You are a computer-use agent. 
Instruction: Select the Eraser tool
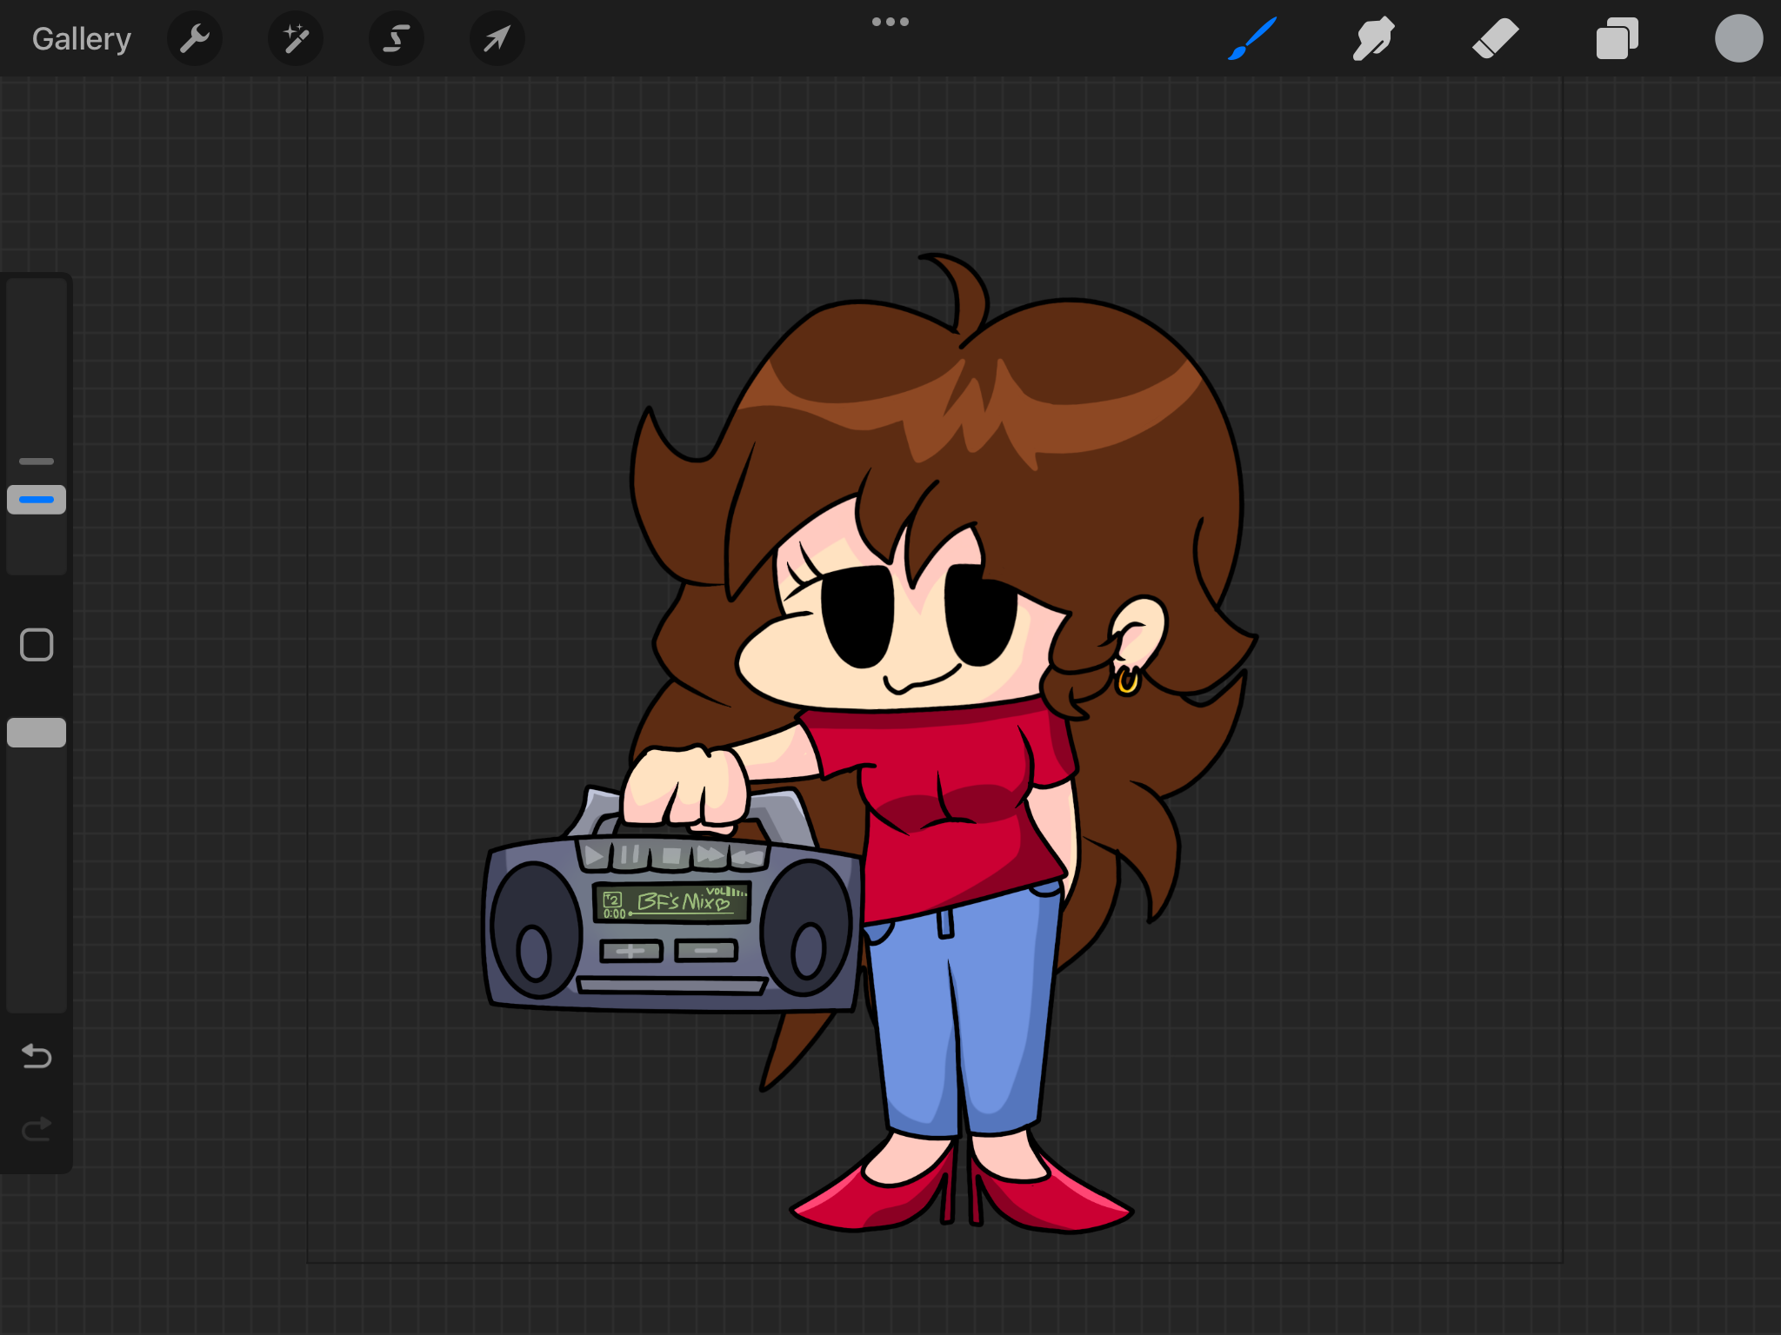click(1495, 39)
